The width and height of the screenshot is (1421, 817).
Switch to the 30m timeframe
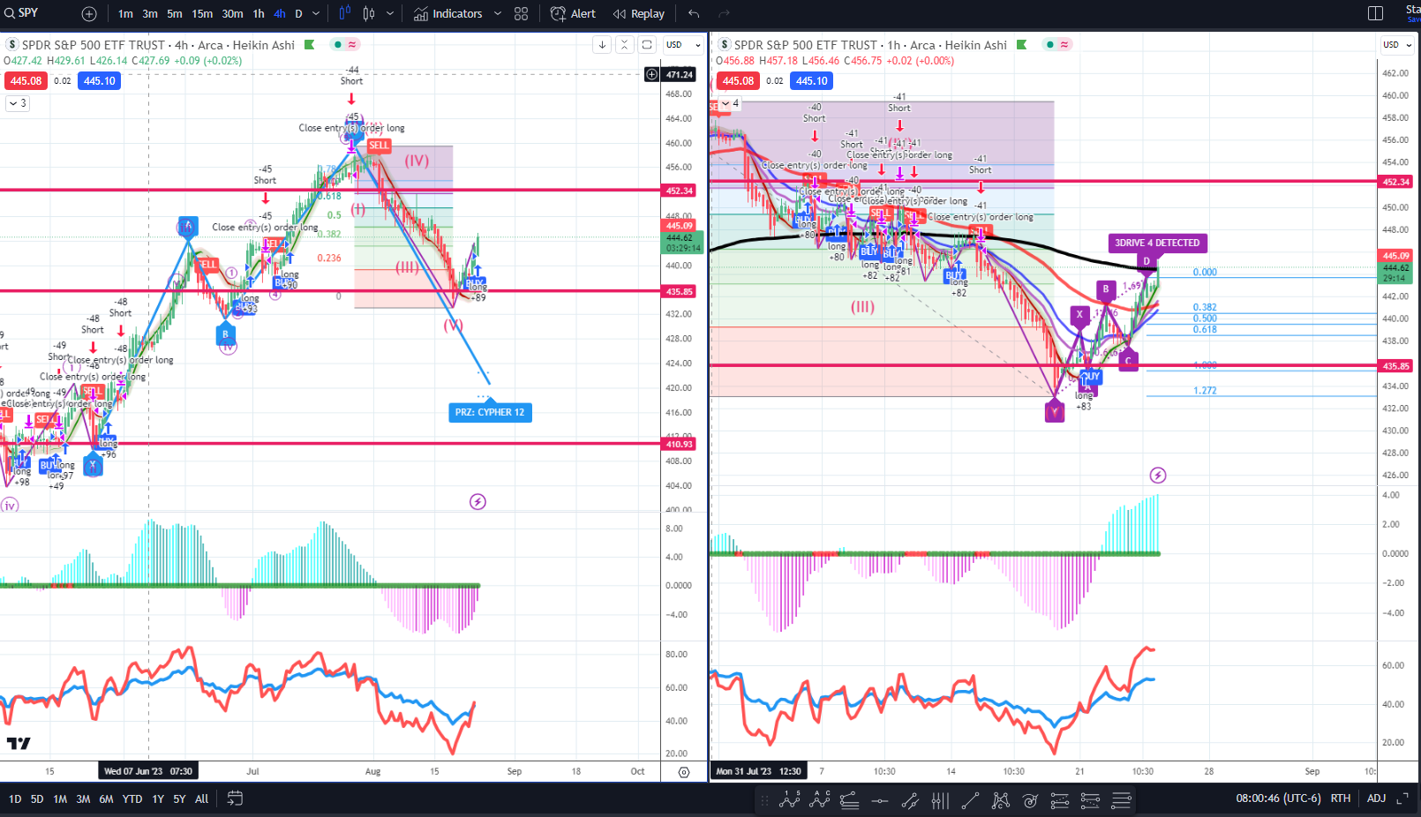coord(232,13)
